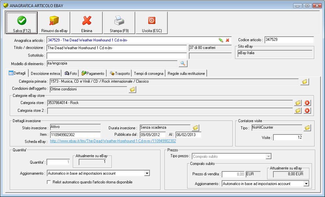Open Condizioni dell'oggetto folder icon
Image resolution: width=325 pixels, height=197 pixels.
pyautogui.click(x=132, y=89)
